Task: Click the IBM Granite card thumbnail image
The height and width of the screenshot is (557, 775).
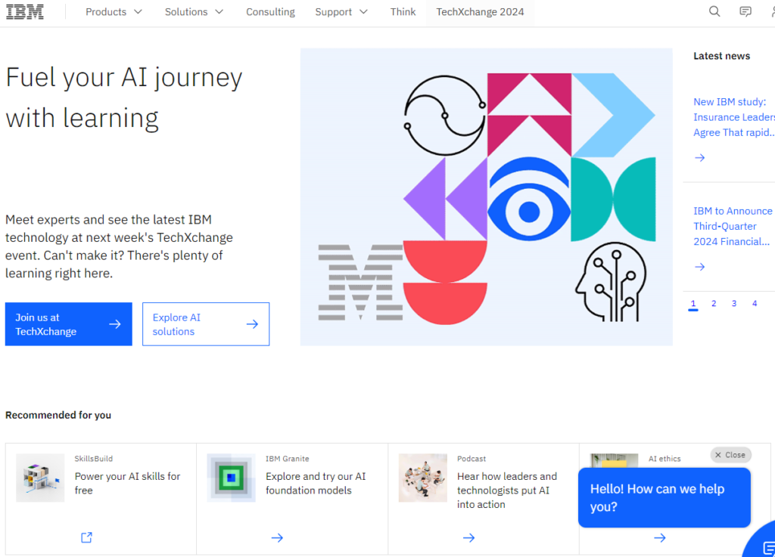Action: pyautogui.click(x=231, y=478)
